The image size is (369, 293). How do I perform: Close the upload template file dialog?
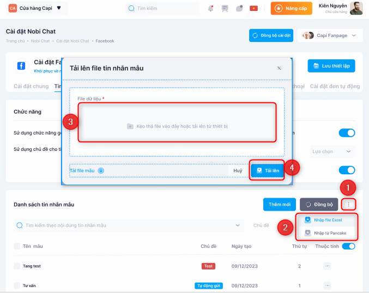tap(279, 68)
